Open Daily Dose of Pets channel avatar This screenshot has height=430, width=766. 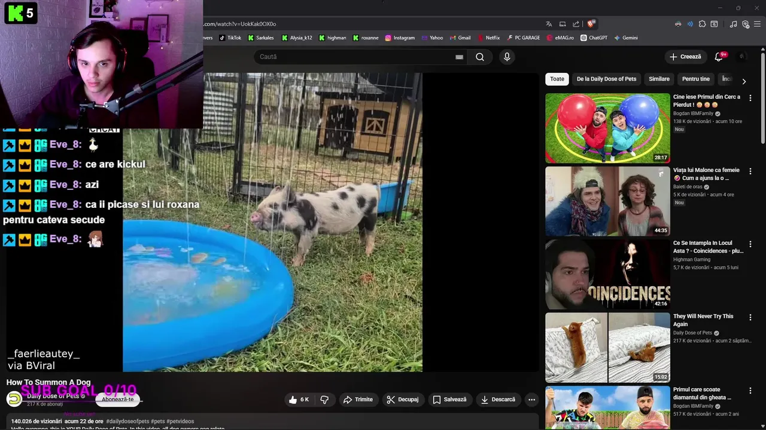click(x=14, y=399)
